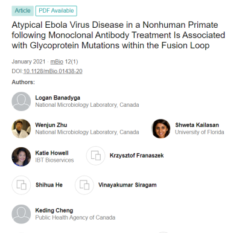Click Katie Howell's profile picture
Screen dimensions: 248x233
[x=21, y=157]
